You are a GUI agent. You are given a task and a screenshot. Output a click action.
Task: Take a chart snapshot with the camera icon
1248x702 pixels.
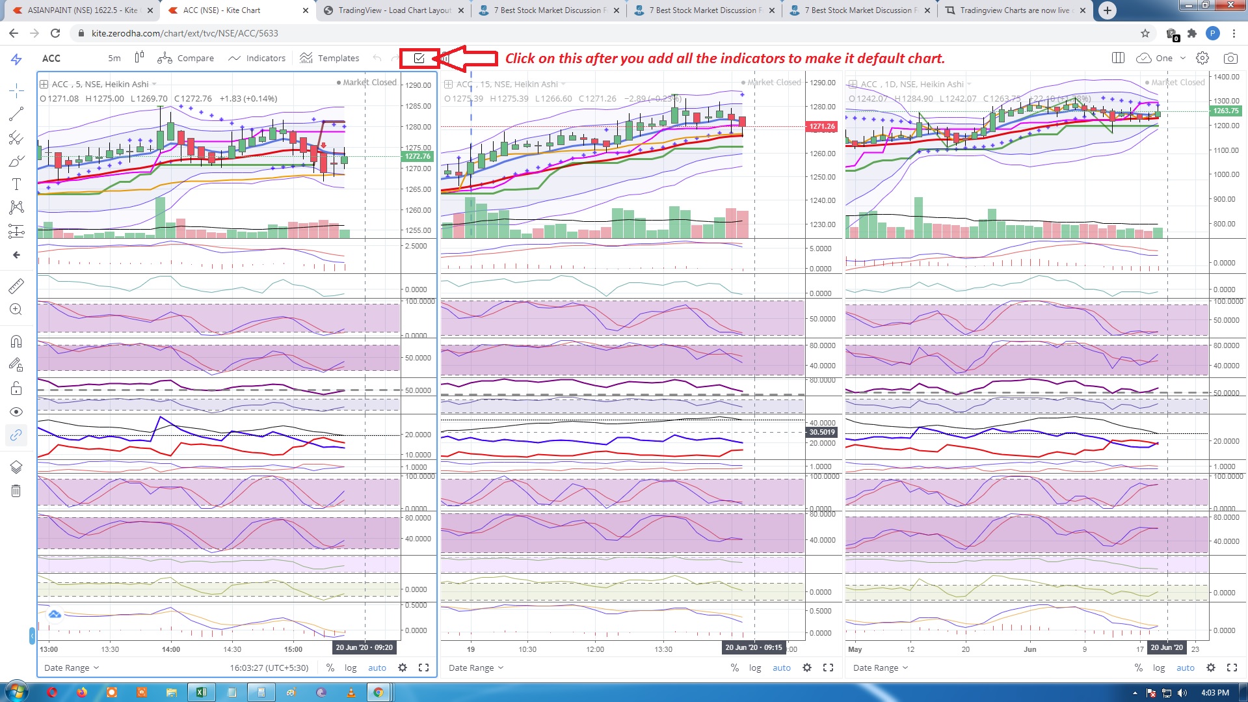pos(1230,58)
